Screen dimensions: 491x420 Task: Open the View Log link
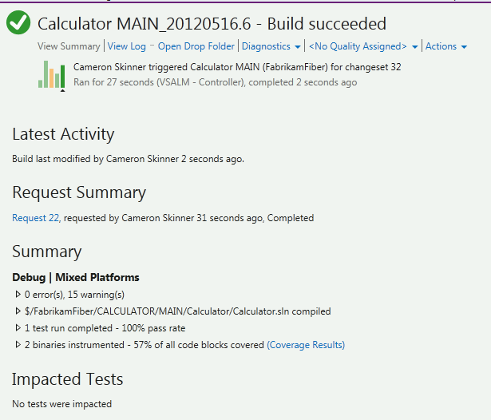point(127,46)
